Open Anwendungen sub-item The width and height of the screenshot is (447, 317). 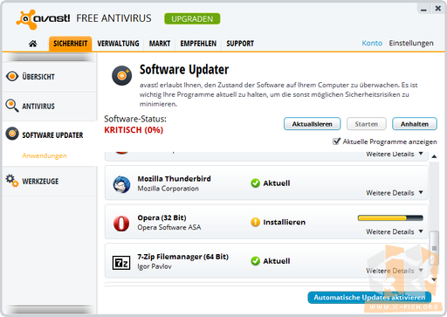coord(45,155)
